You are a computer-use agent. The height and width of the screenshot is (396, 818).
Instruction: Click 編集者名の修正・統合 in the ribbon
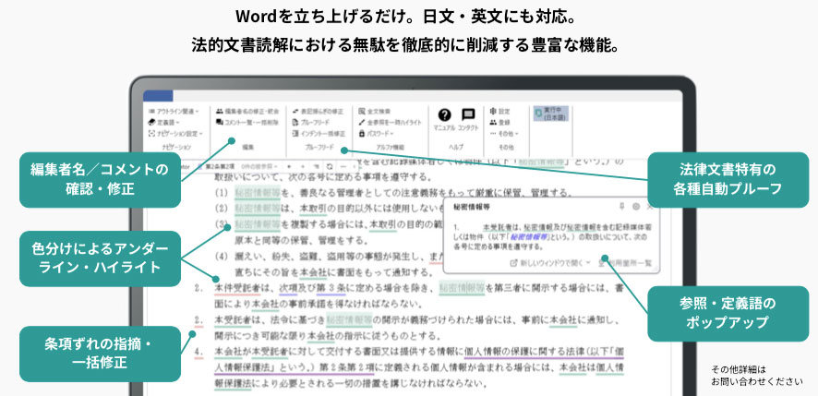pyautogui.click(x=247, y=111)
